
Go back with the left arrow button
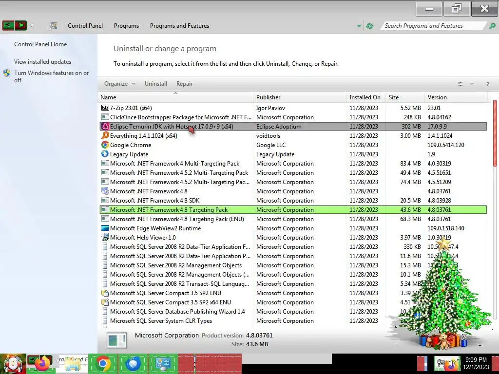click(8, 25)
